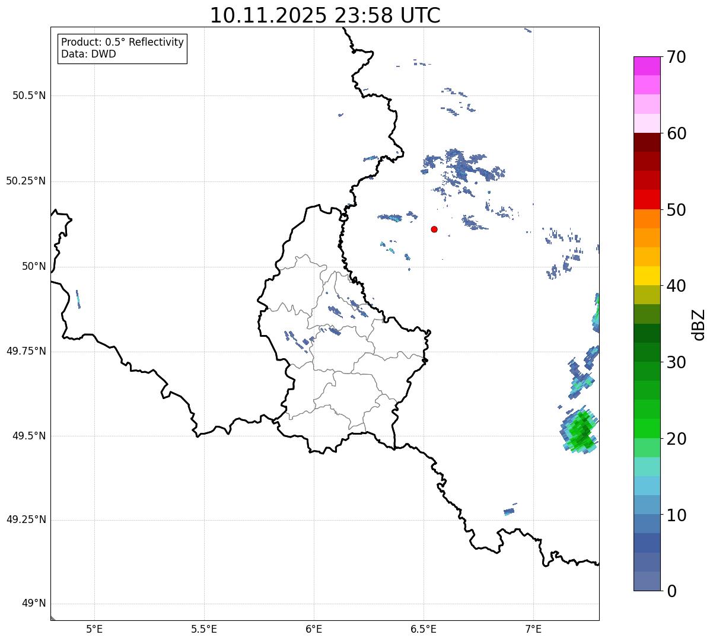Click 'Product: 0.5° Reflectivity' legend text
The image size is (713, 641).
[122, 43]
